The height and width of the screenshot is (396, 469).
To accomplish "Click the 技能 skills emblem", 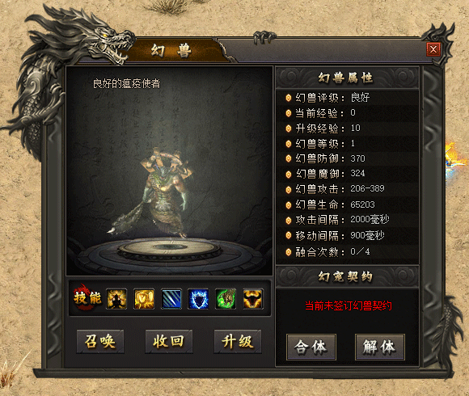I will point(87,297).
